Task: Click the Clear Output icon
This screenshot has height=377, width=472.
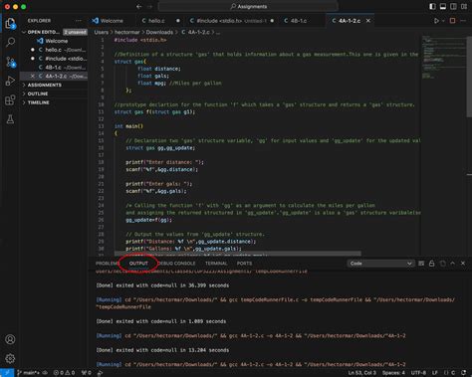Action: click(421, 264)
